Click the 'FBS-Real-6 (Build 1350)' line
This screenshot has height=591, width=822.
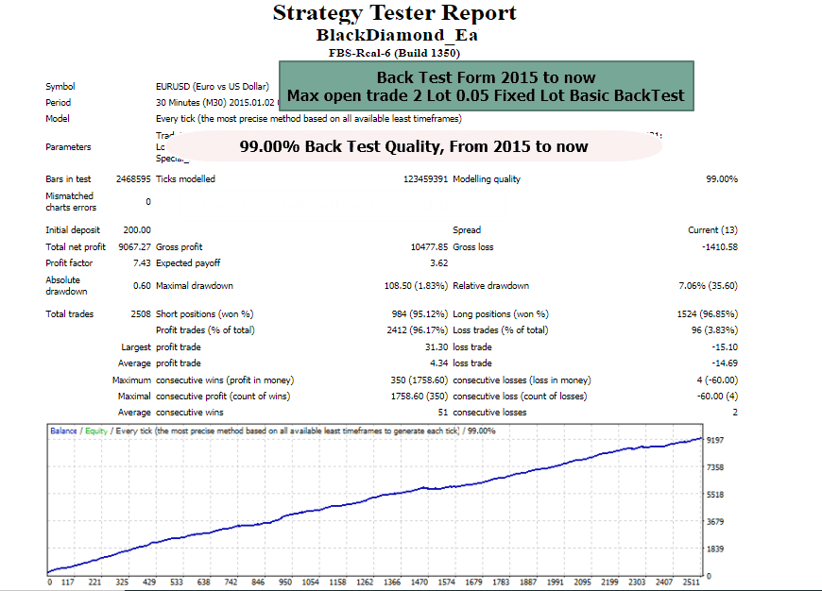coord(394,53)
